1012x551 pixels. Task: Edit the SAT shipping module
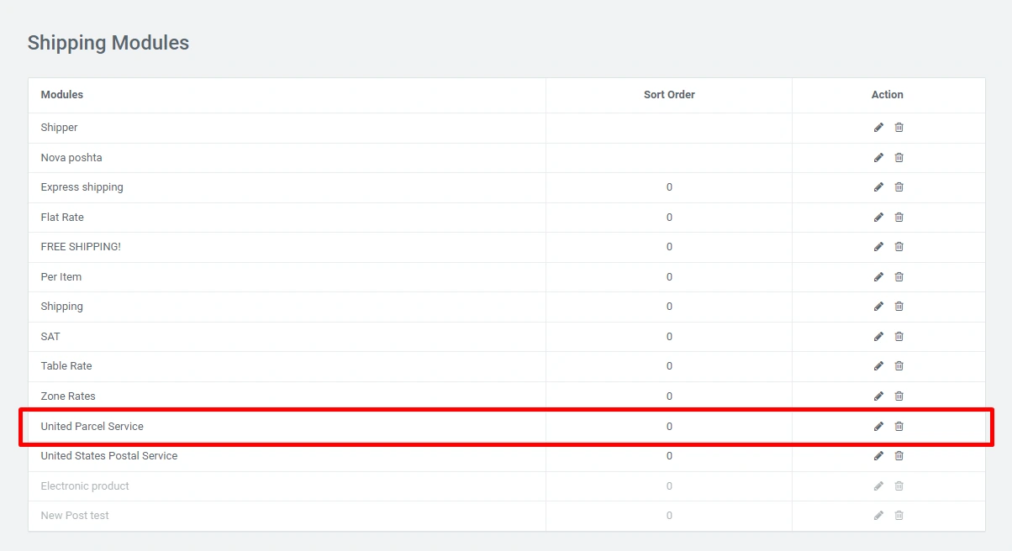click(878, 337)
